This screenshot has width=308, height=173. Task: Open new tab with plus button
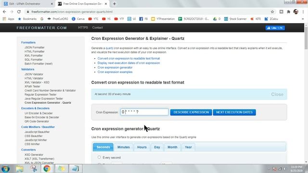[x=115, y=4]
